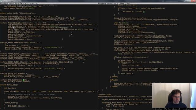Click the handmade_debug_interface.h file bar
Image resolution: width=196 pixels, height=110 pixels.
click(x=49, y=3)
